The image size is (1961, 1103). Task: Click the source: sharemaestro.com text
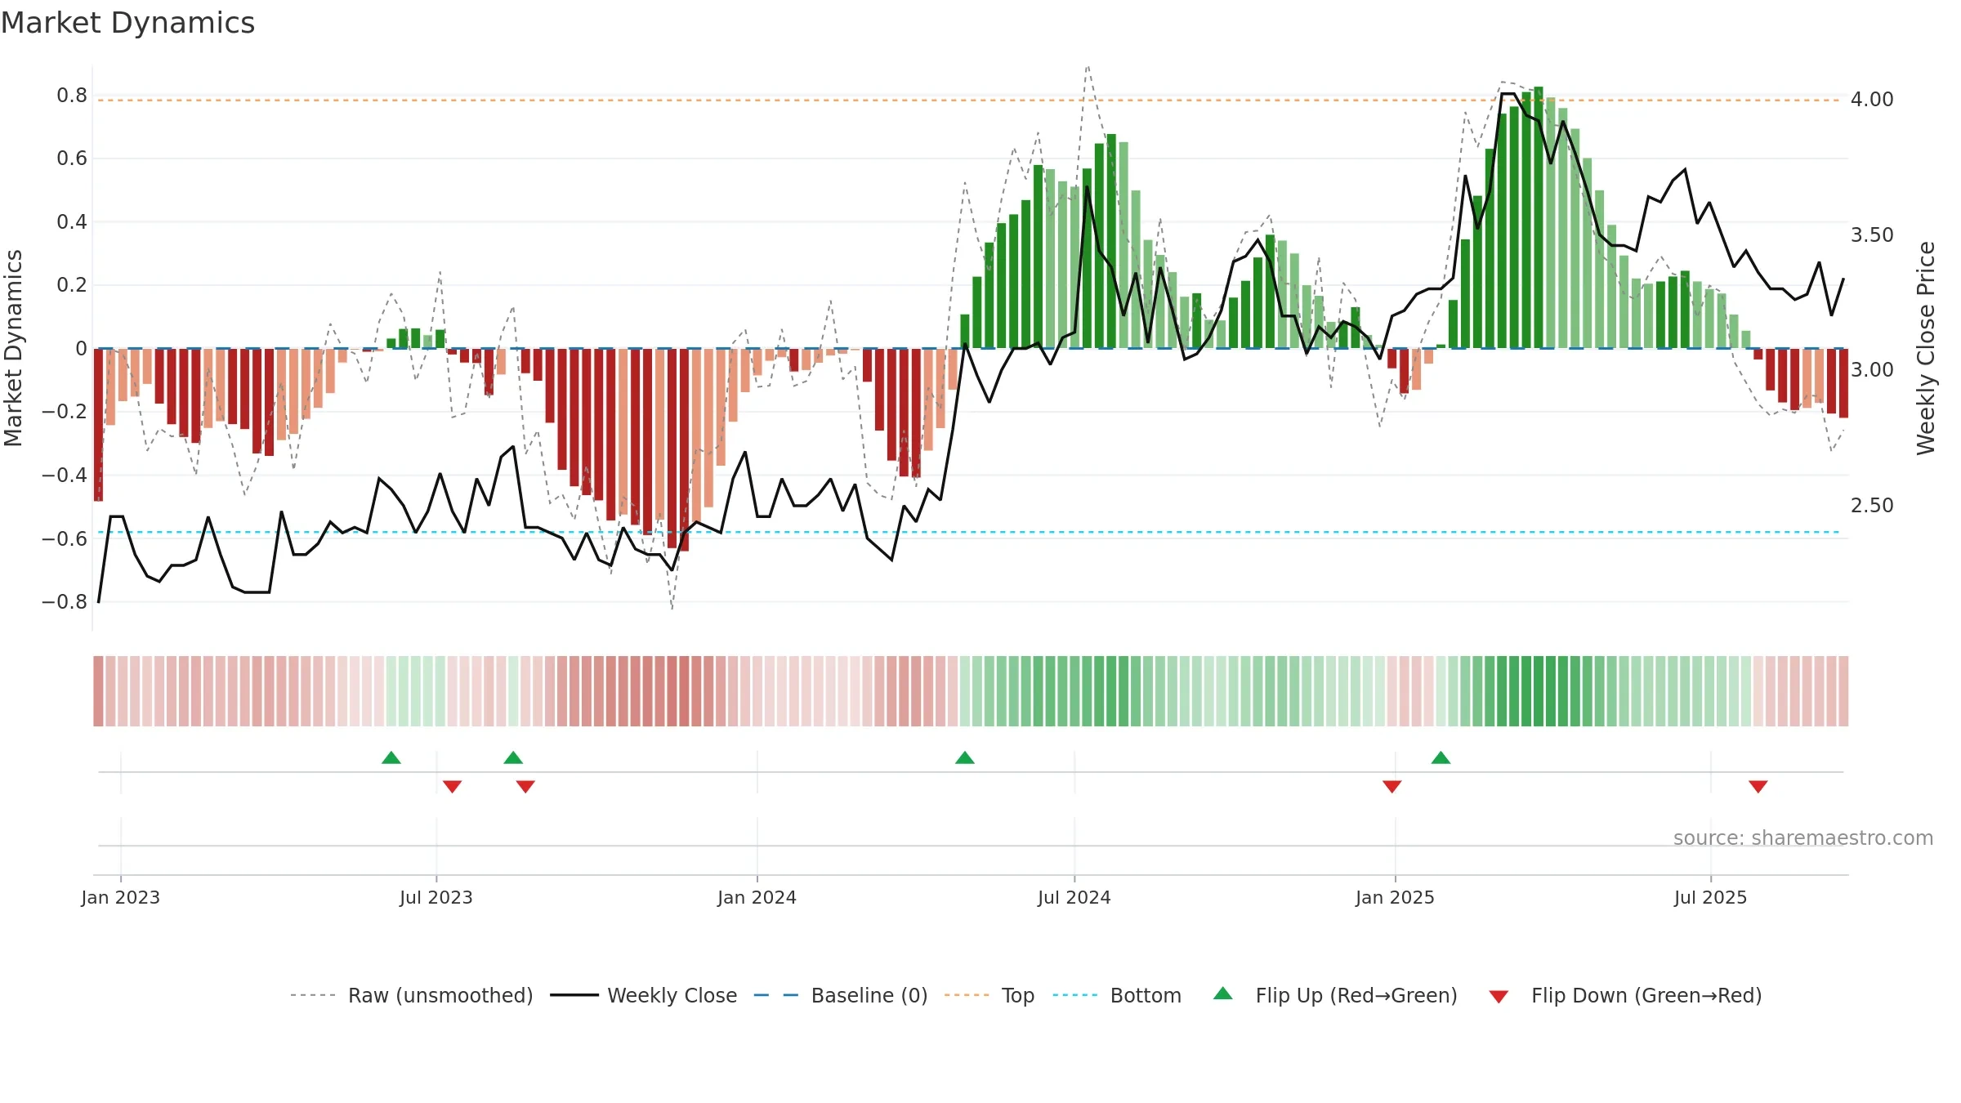tap(1803, 837)
